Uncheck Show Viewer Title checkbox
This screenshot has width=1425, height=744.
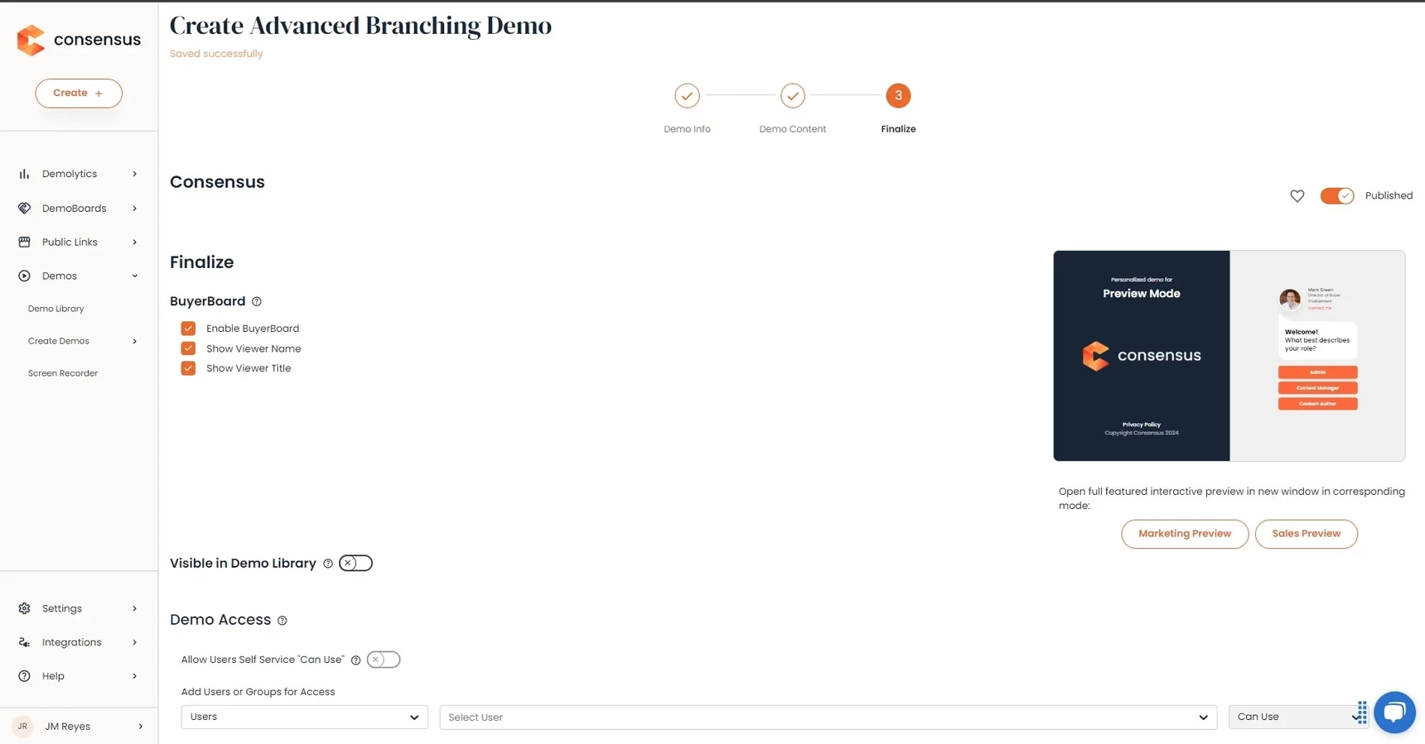(188, 368)
